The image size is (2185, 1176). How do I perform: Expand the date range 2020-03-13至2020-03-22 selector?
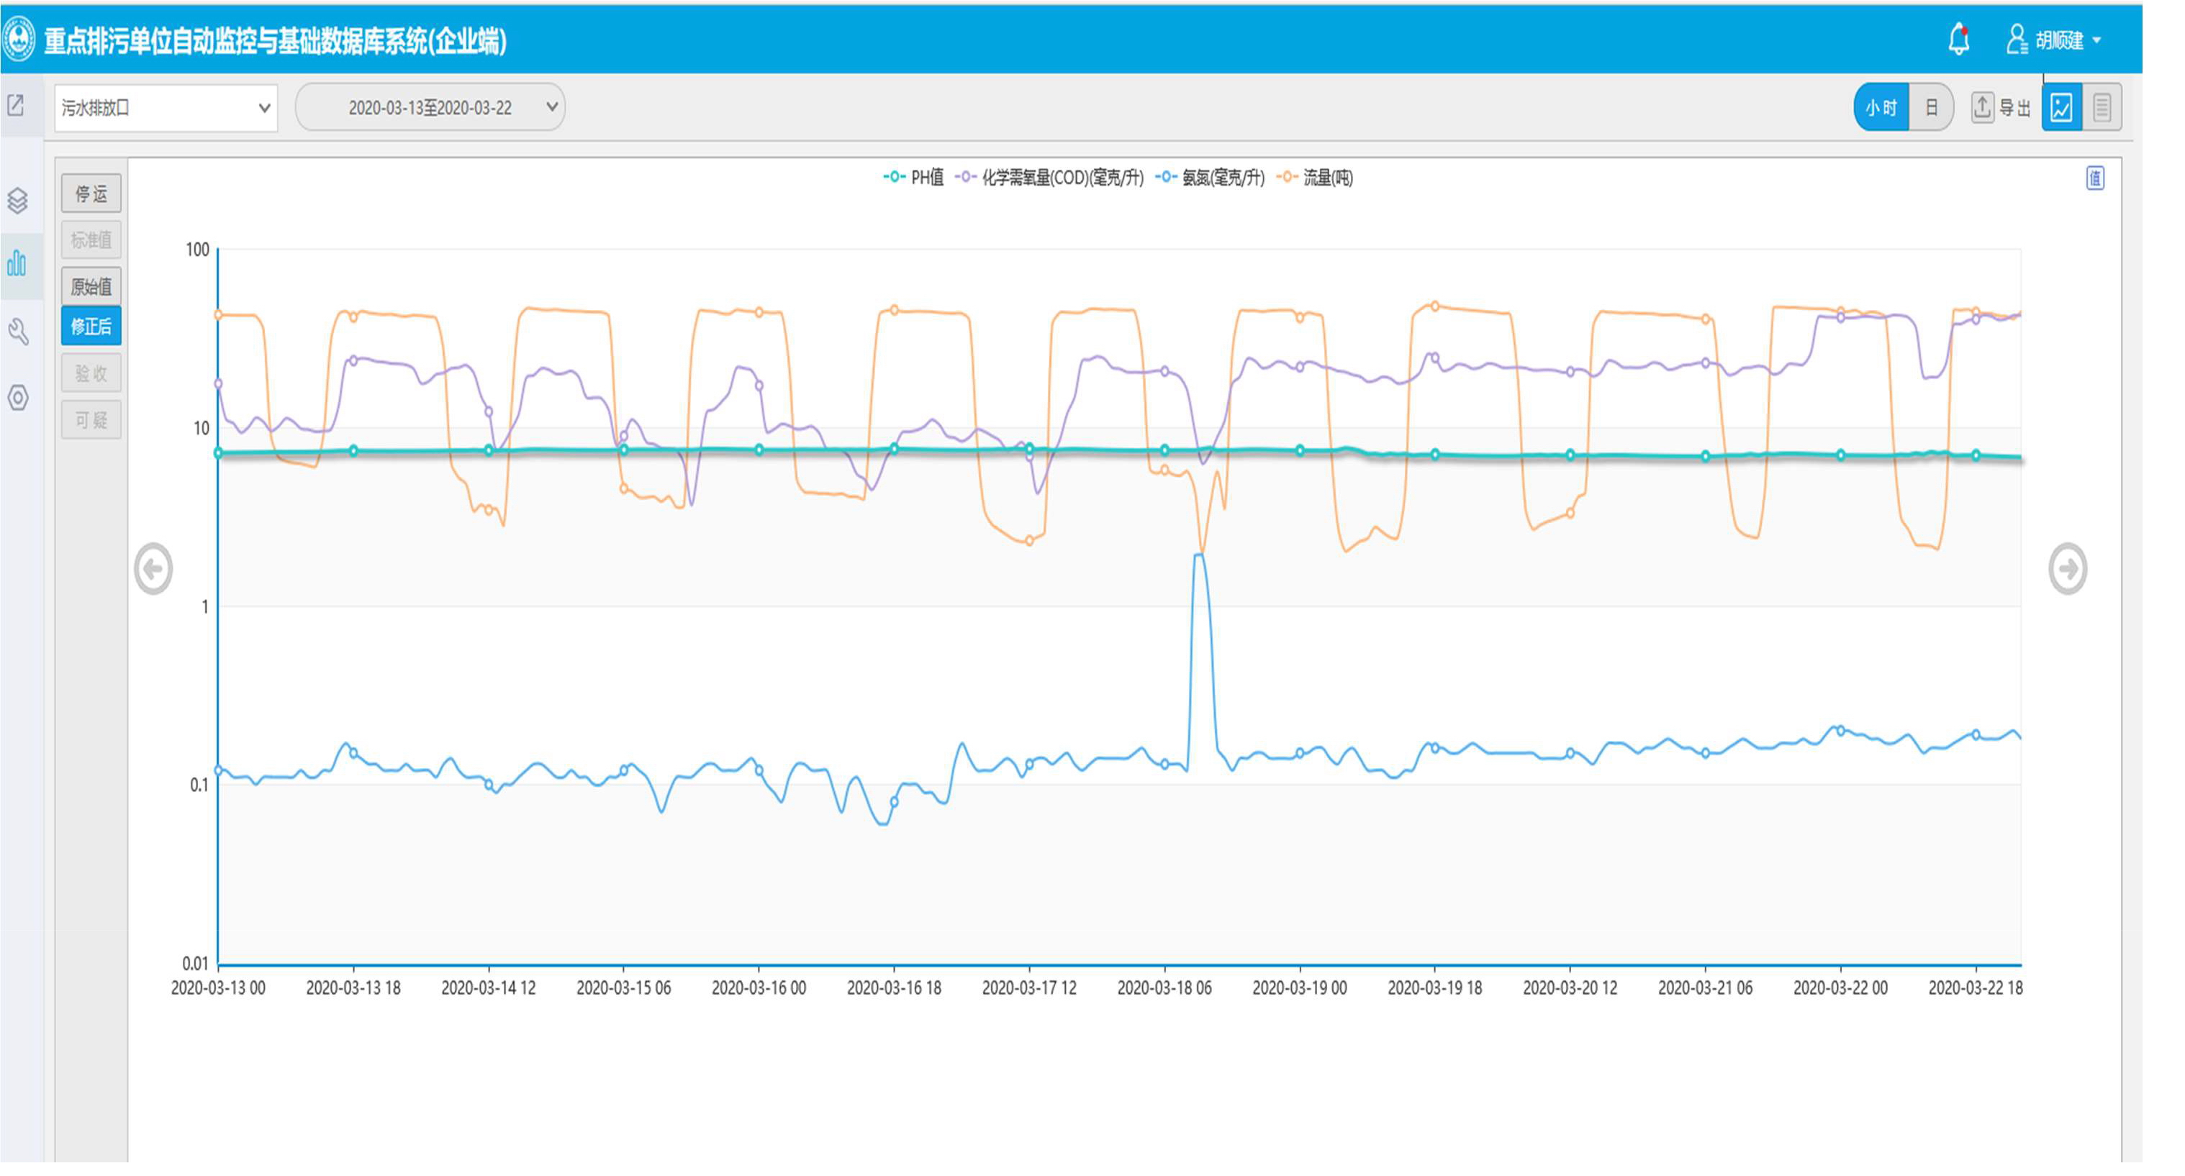pos(430,108)
